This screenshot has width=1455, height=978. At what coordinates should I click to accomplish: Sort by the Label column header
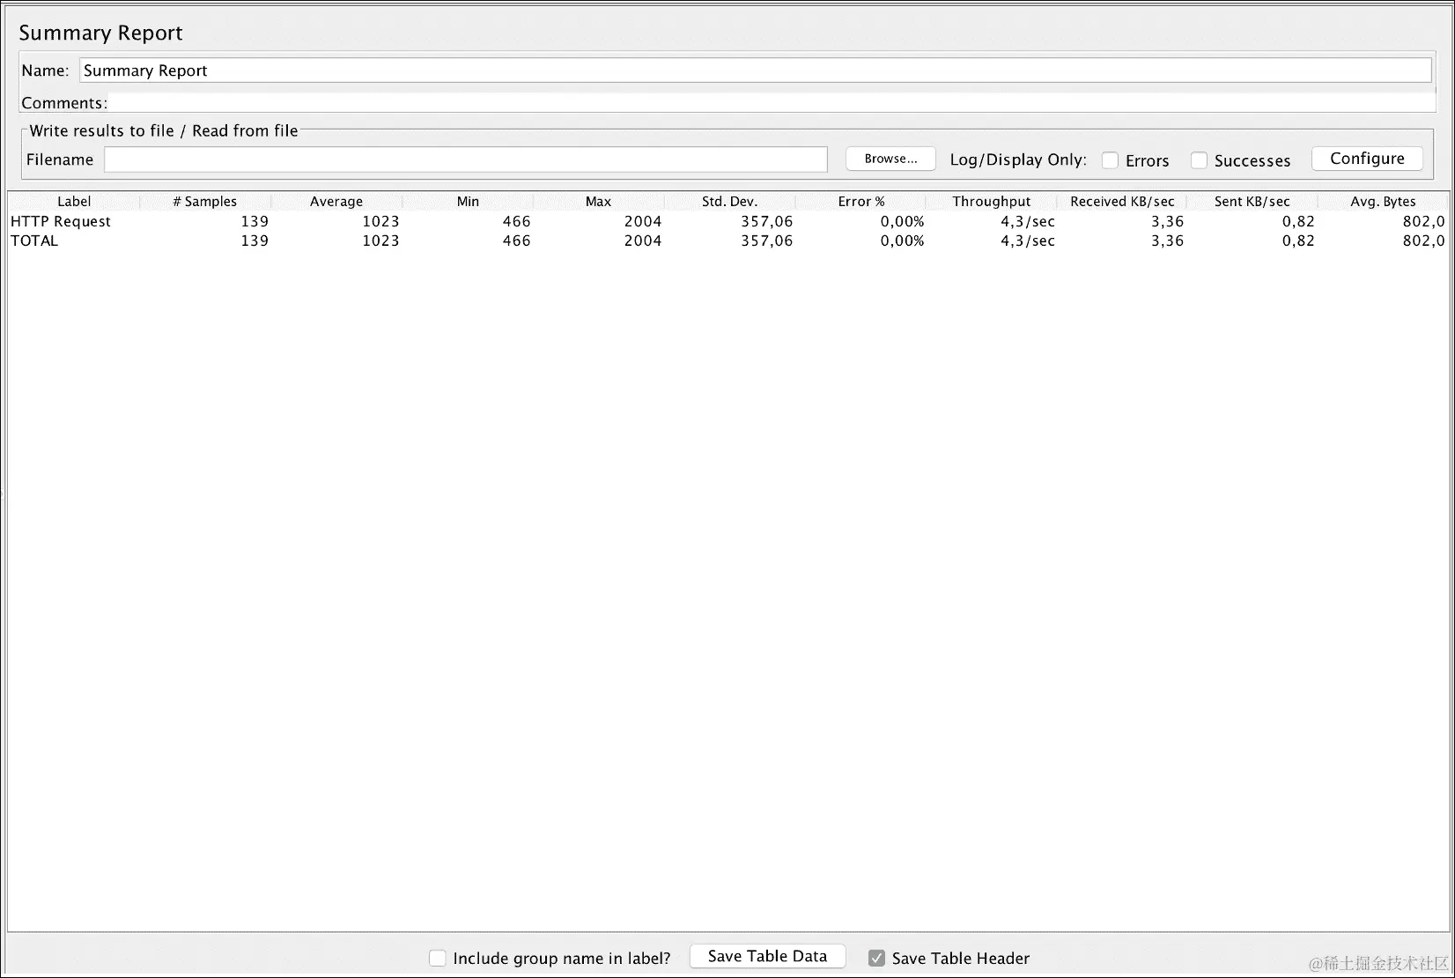tap(74, 202)
